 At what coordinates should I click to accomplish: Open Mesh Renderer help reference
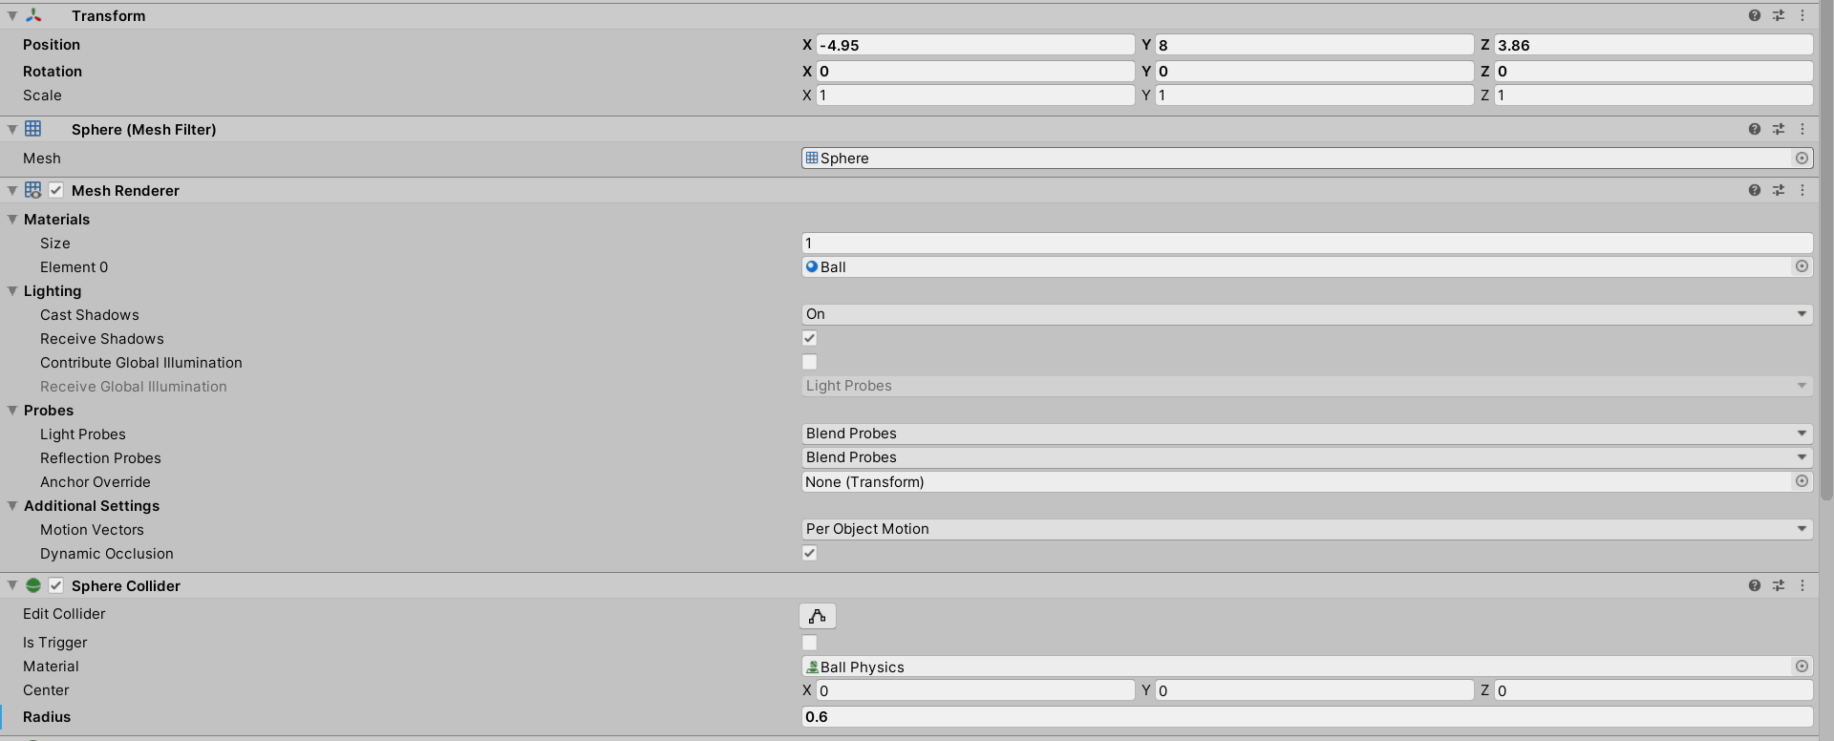[1755, 190]
